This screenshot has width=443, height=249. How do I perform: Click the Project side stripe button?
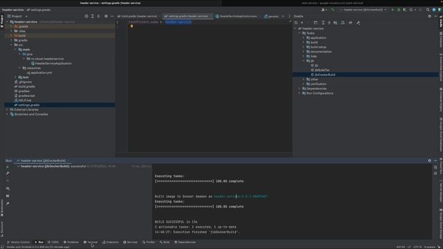[2, 21]
